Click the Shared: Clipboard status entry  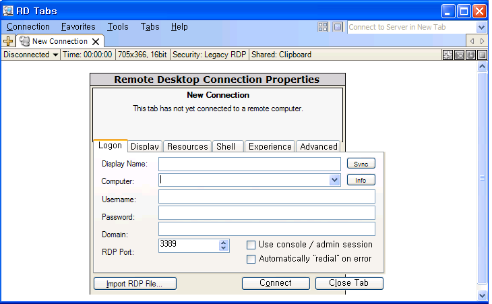pos(282,55)
